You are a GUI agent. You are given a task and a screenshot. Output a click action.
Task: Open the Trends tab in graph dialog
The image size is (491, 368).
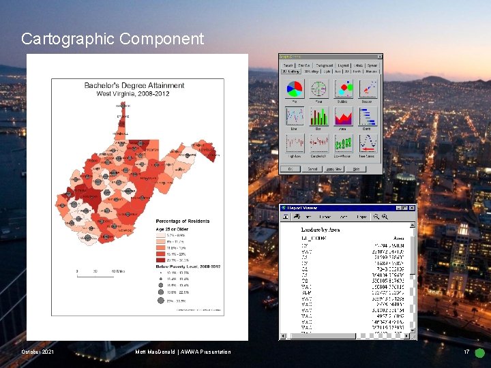click(288, 65)
